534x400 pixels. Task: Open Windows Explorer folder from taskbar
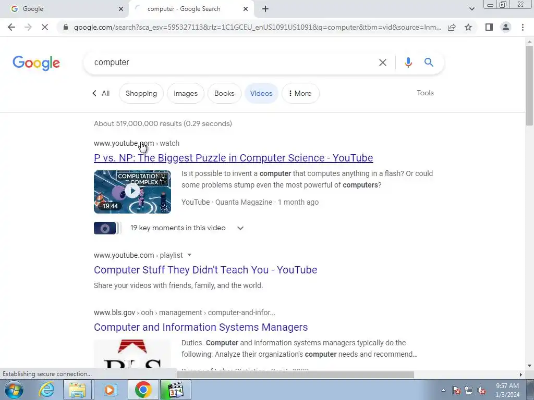77,390
